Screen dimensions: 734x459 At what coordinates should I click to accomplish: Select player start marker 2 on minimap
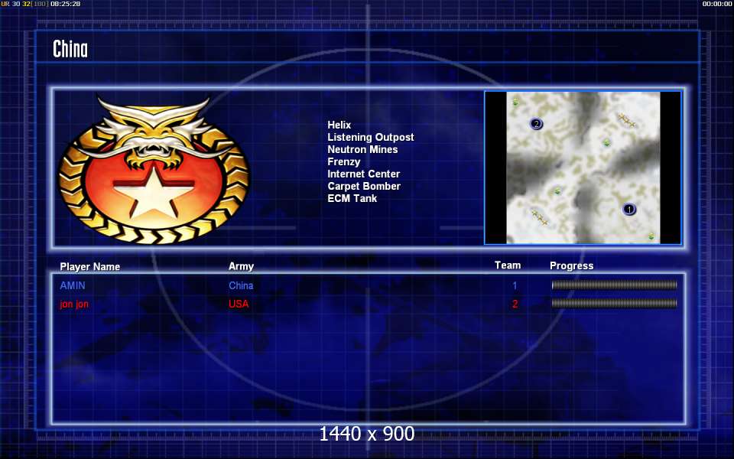pos(537,124)
